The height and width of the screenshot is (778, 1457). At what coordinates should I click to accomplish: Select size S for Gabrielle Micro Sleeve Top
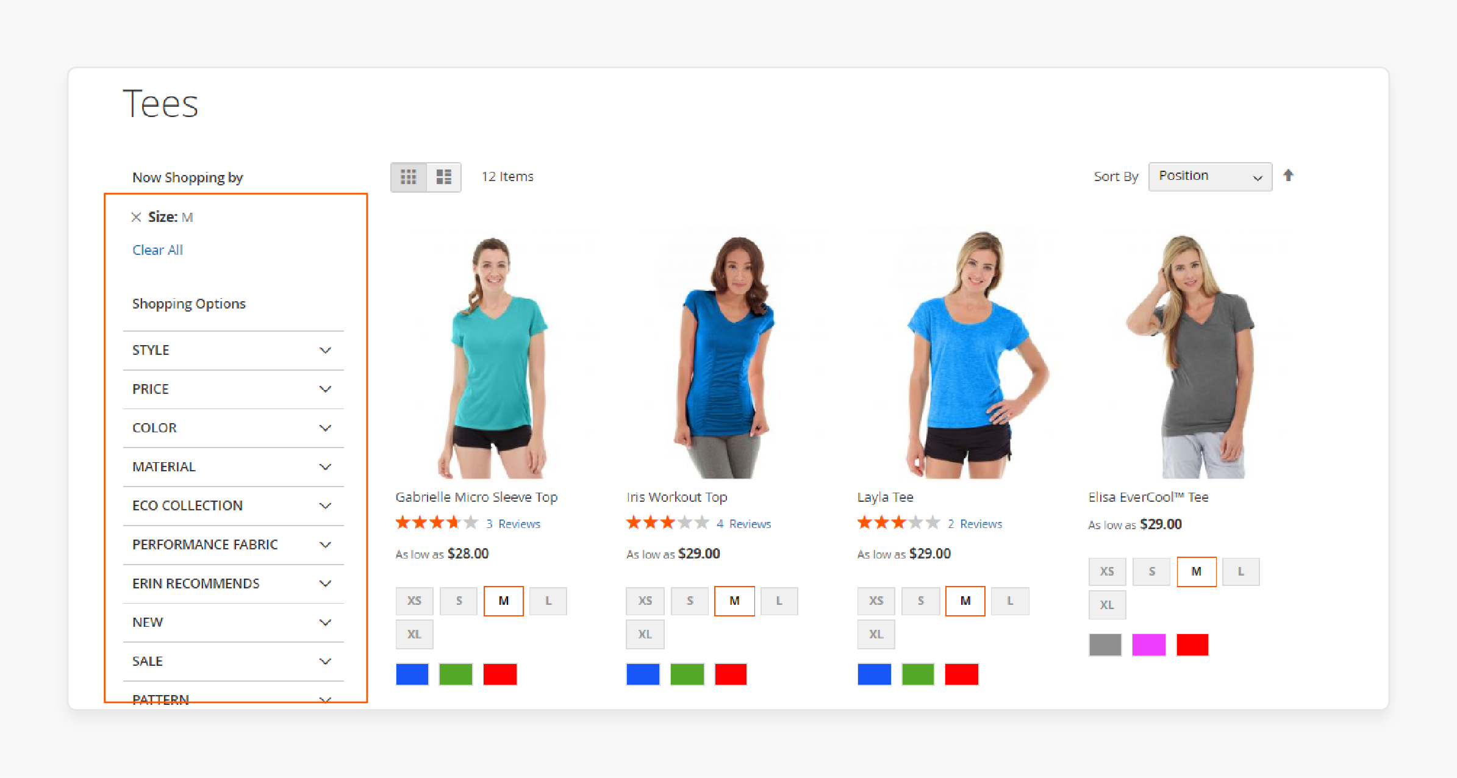(x=459, y=601)
